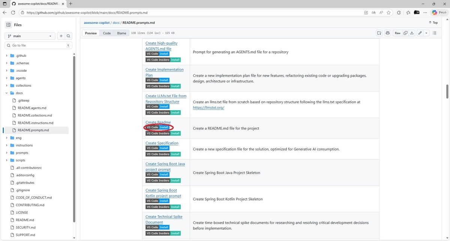Edit this file with pencil icon
The width and height of the screenshot is (450, 241).
click(420, 33)
